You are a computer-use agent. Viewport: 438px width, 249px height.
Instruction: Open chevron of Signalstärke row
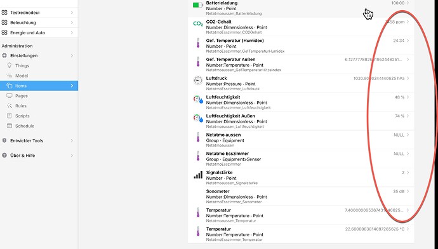coord(408,172)
